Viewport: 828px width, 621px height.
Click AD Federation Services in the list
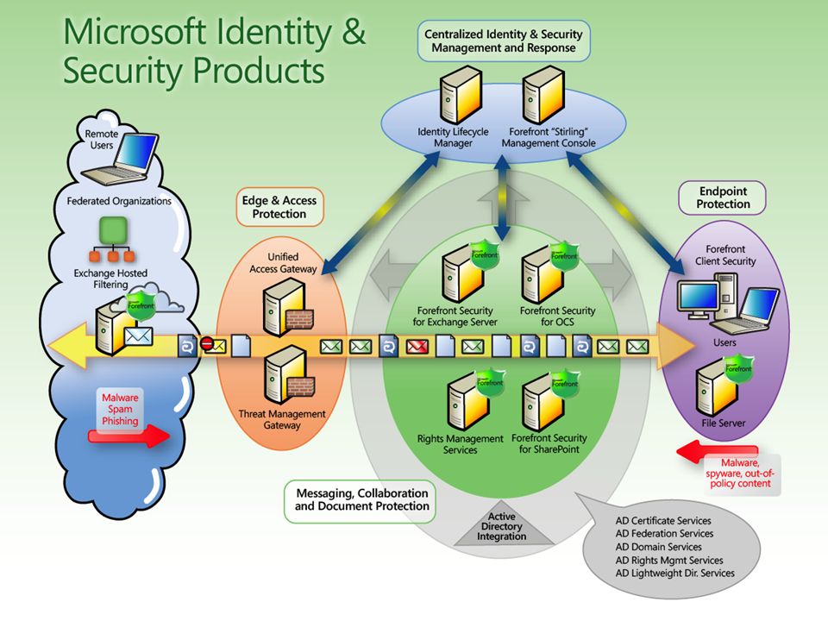(x=664, y=534)
